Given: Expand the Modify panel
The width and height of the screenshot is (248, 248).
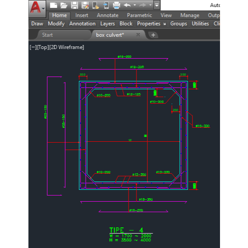Looking at the screenshot, I should point(56,24).
